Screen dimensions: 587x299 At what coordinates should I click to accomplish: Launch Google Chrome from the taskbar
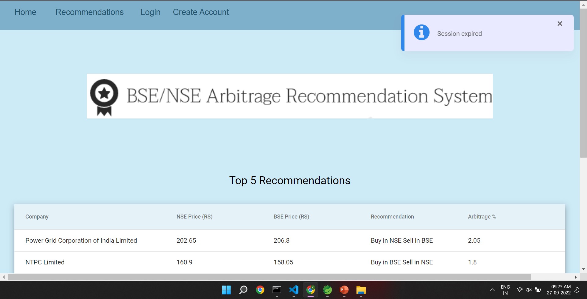pyautogui.click(x=260, y=290)
